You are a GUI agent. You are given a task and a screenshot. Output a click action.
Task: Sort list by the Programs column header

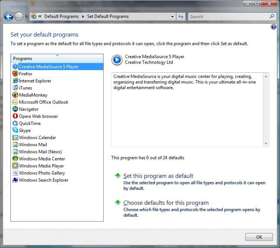[x=57, y=58]
